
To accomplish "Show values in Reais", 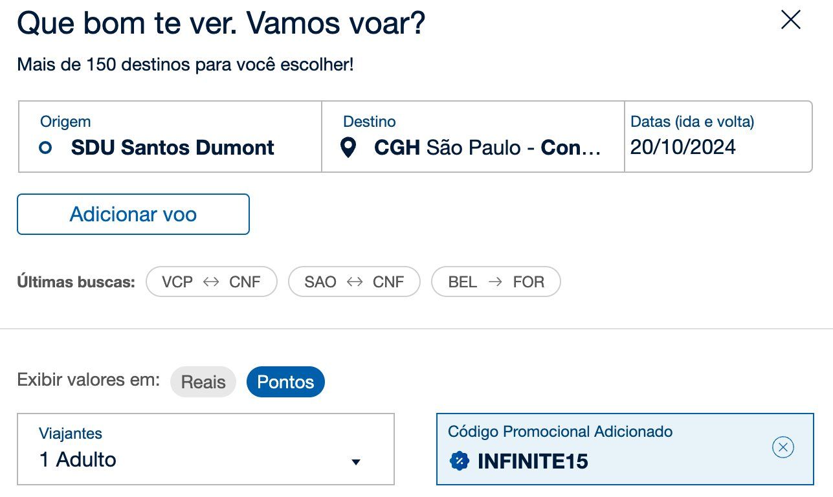I will 203,382.
